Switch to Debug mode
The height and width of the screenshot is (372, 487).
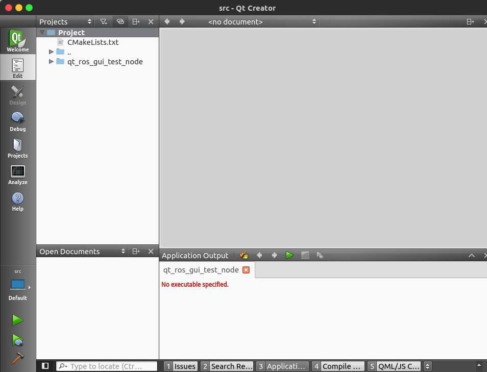(x=18, y=121)
